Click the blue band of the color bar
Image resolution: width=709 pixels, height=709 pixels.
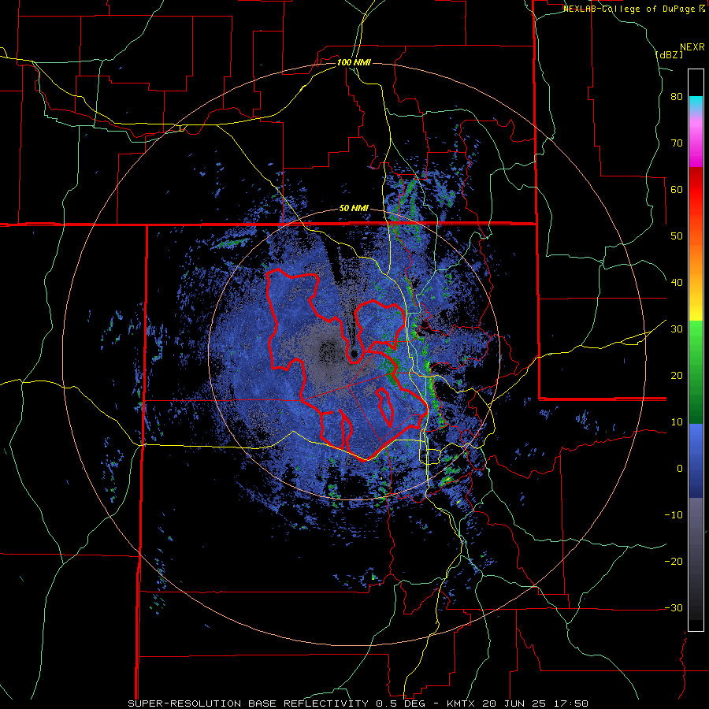pyautogui.click(x=696, y=461)
